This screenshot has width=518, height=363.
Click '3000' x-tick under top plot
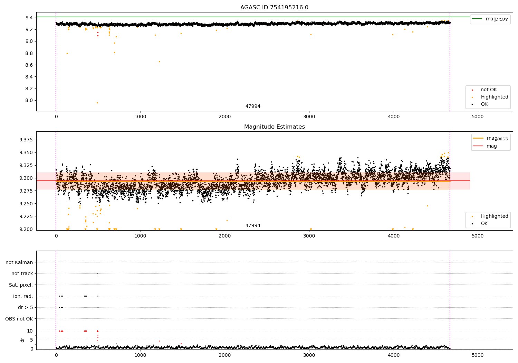309,117
